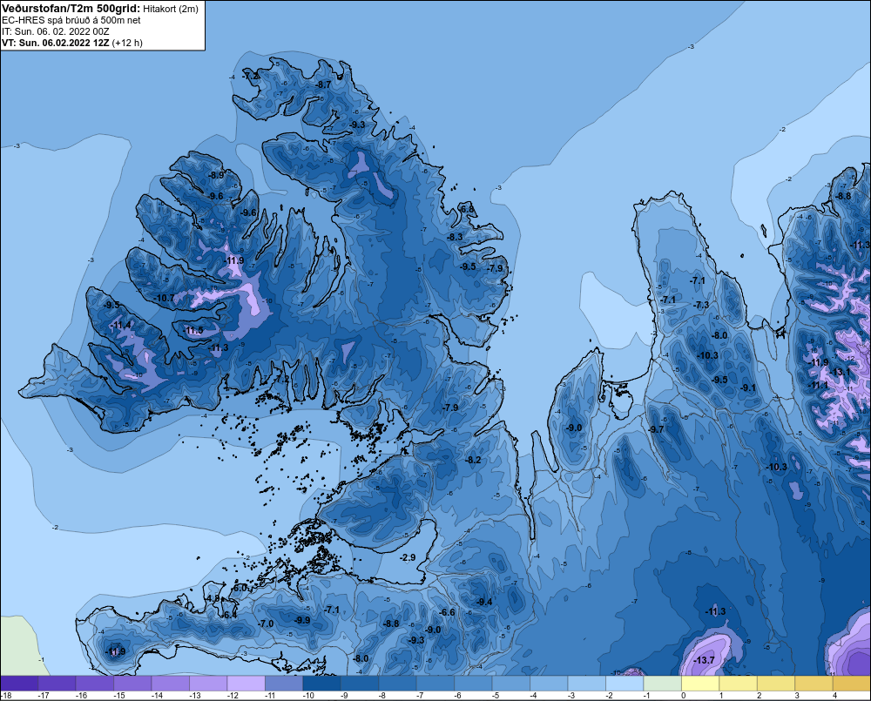The width and height of the screenshot is (871, 701).
Task: Select the -8.9 temperature label
Action: 216,175
